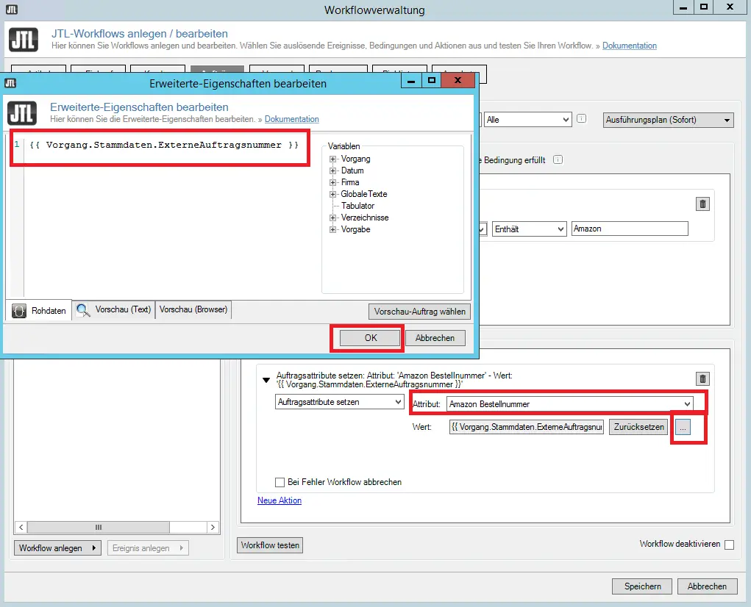Image resolution: width=751 pixels, height=607 pixels.
Task: Click into the Wert input field
Action: click(x=527, y=427)
